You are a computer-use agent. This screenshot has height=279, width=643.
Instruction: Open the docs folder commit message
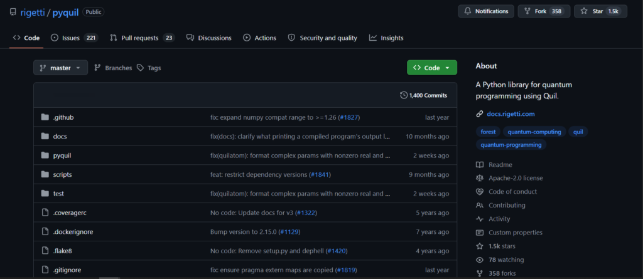click(x=300, y=137)
